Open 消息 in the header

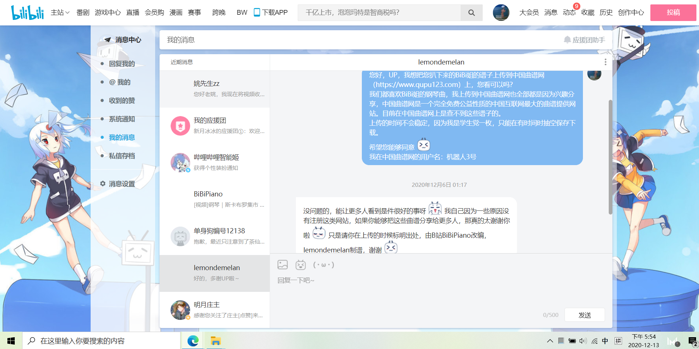(551, 13)
